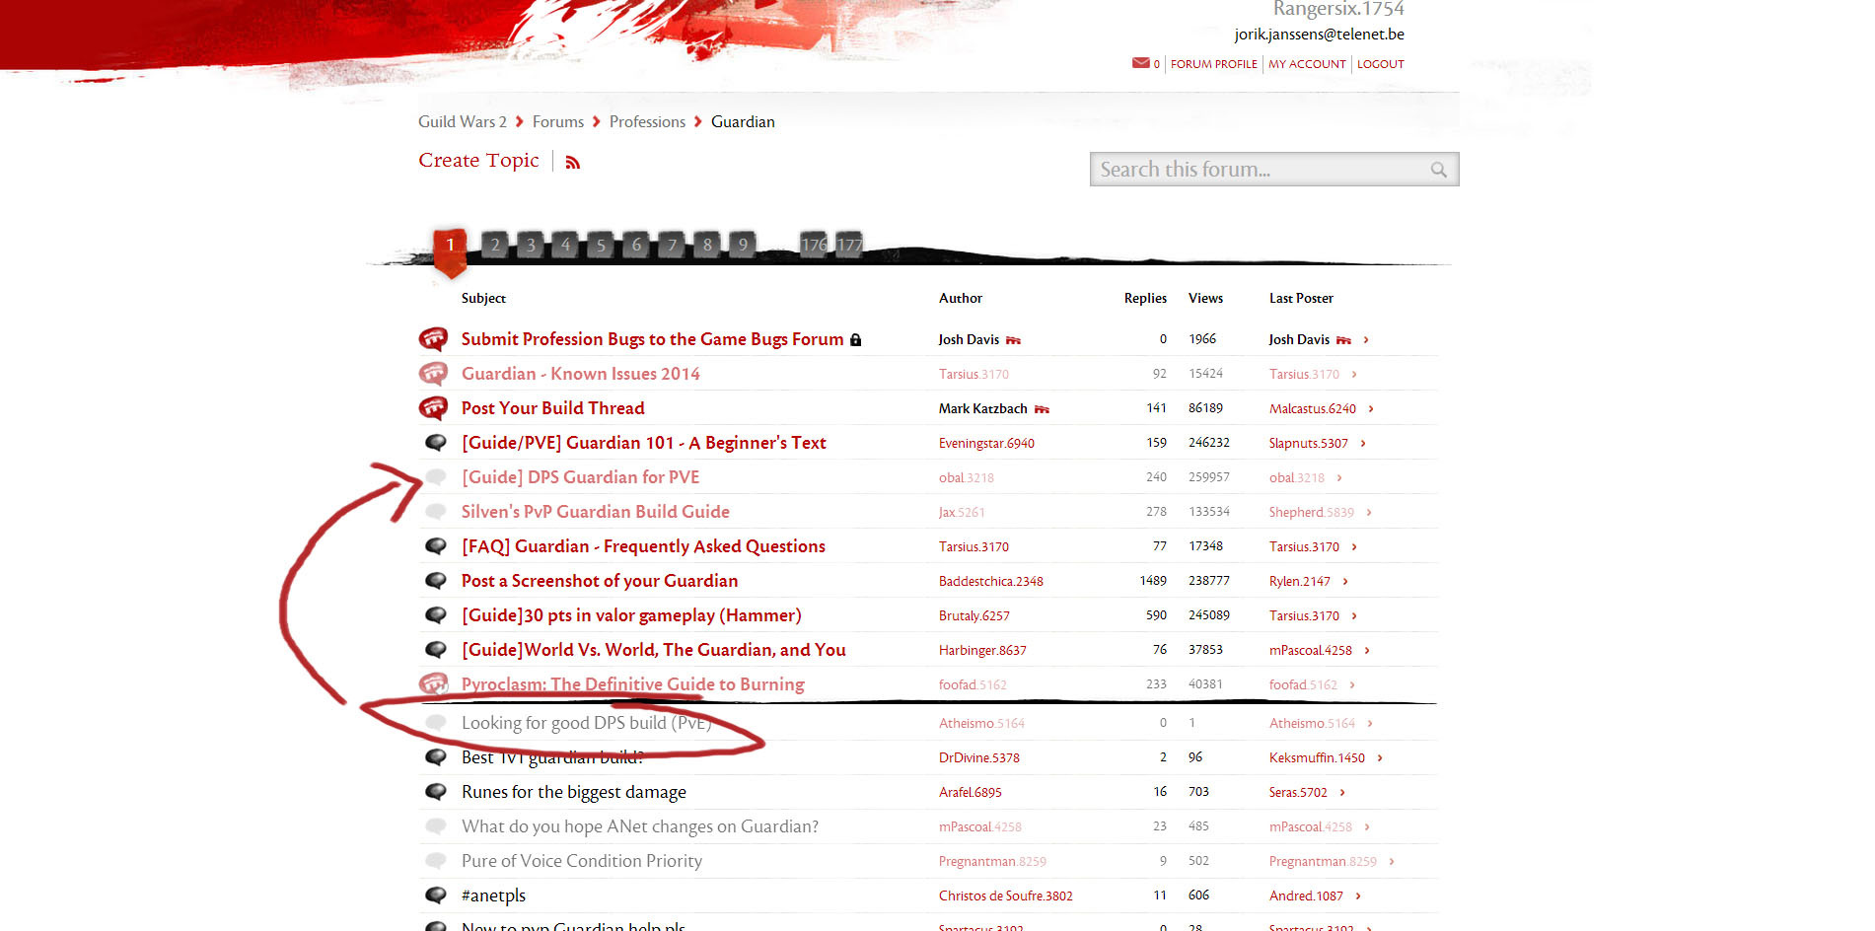Screen dimensions: 1875x931
Task: Open author profile Baddestchica.2348
Action: (991, 582)
